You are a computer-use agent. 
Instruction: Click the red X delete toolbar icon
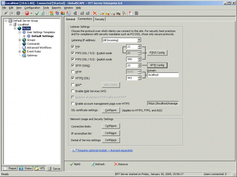click(x=95, y=13)
